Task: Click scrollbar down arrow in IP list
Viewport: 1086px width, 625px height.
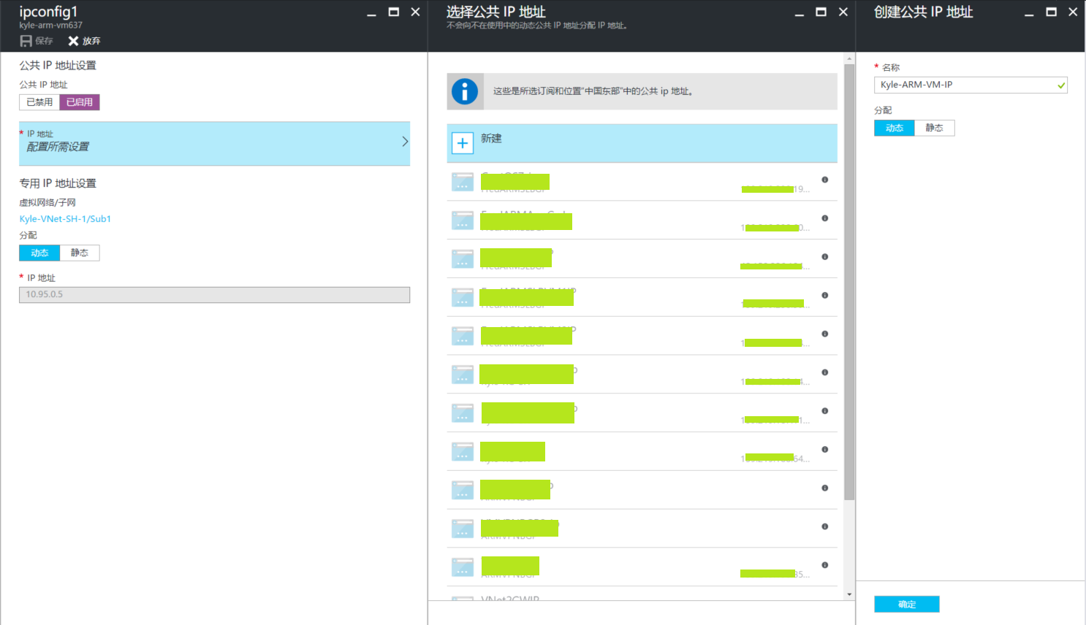Action: coord(849,594)
